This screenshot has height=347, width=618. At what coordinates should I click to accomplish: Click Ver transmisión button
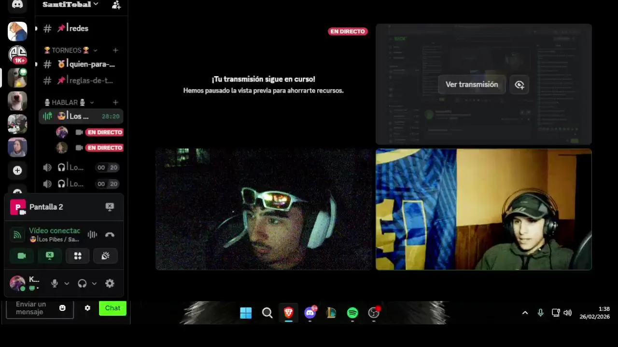pyautogui.click(x=472, y=84)
